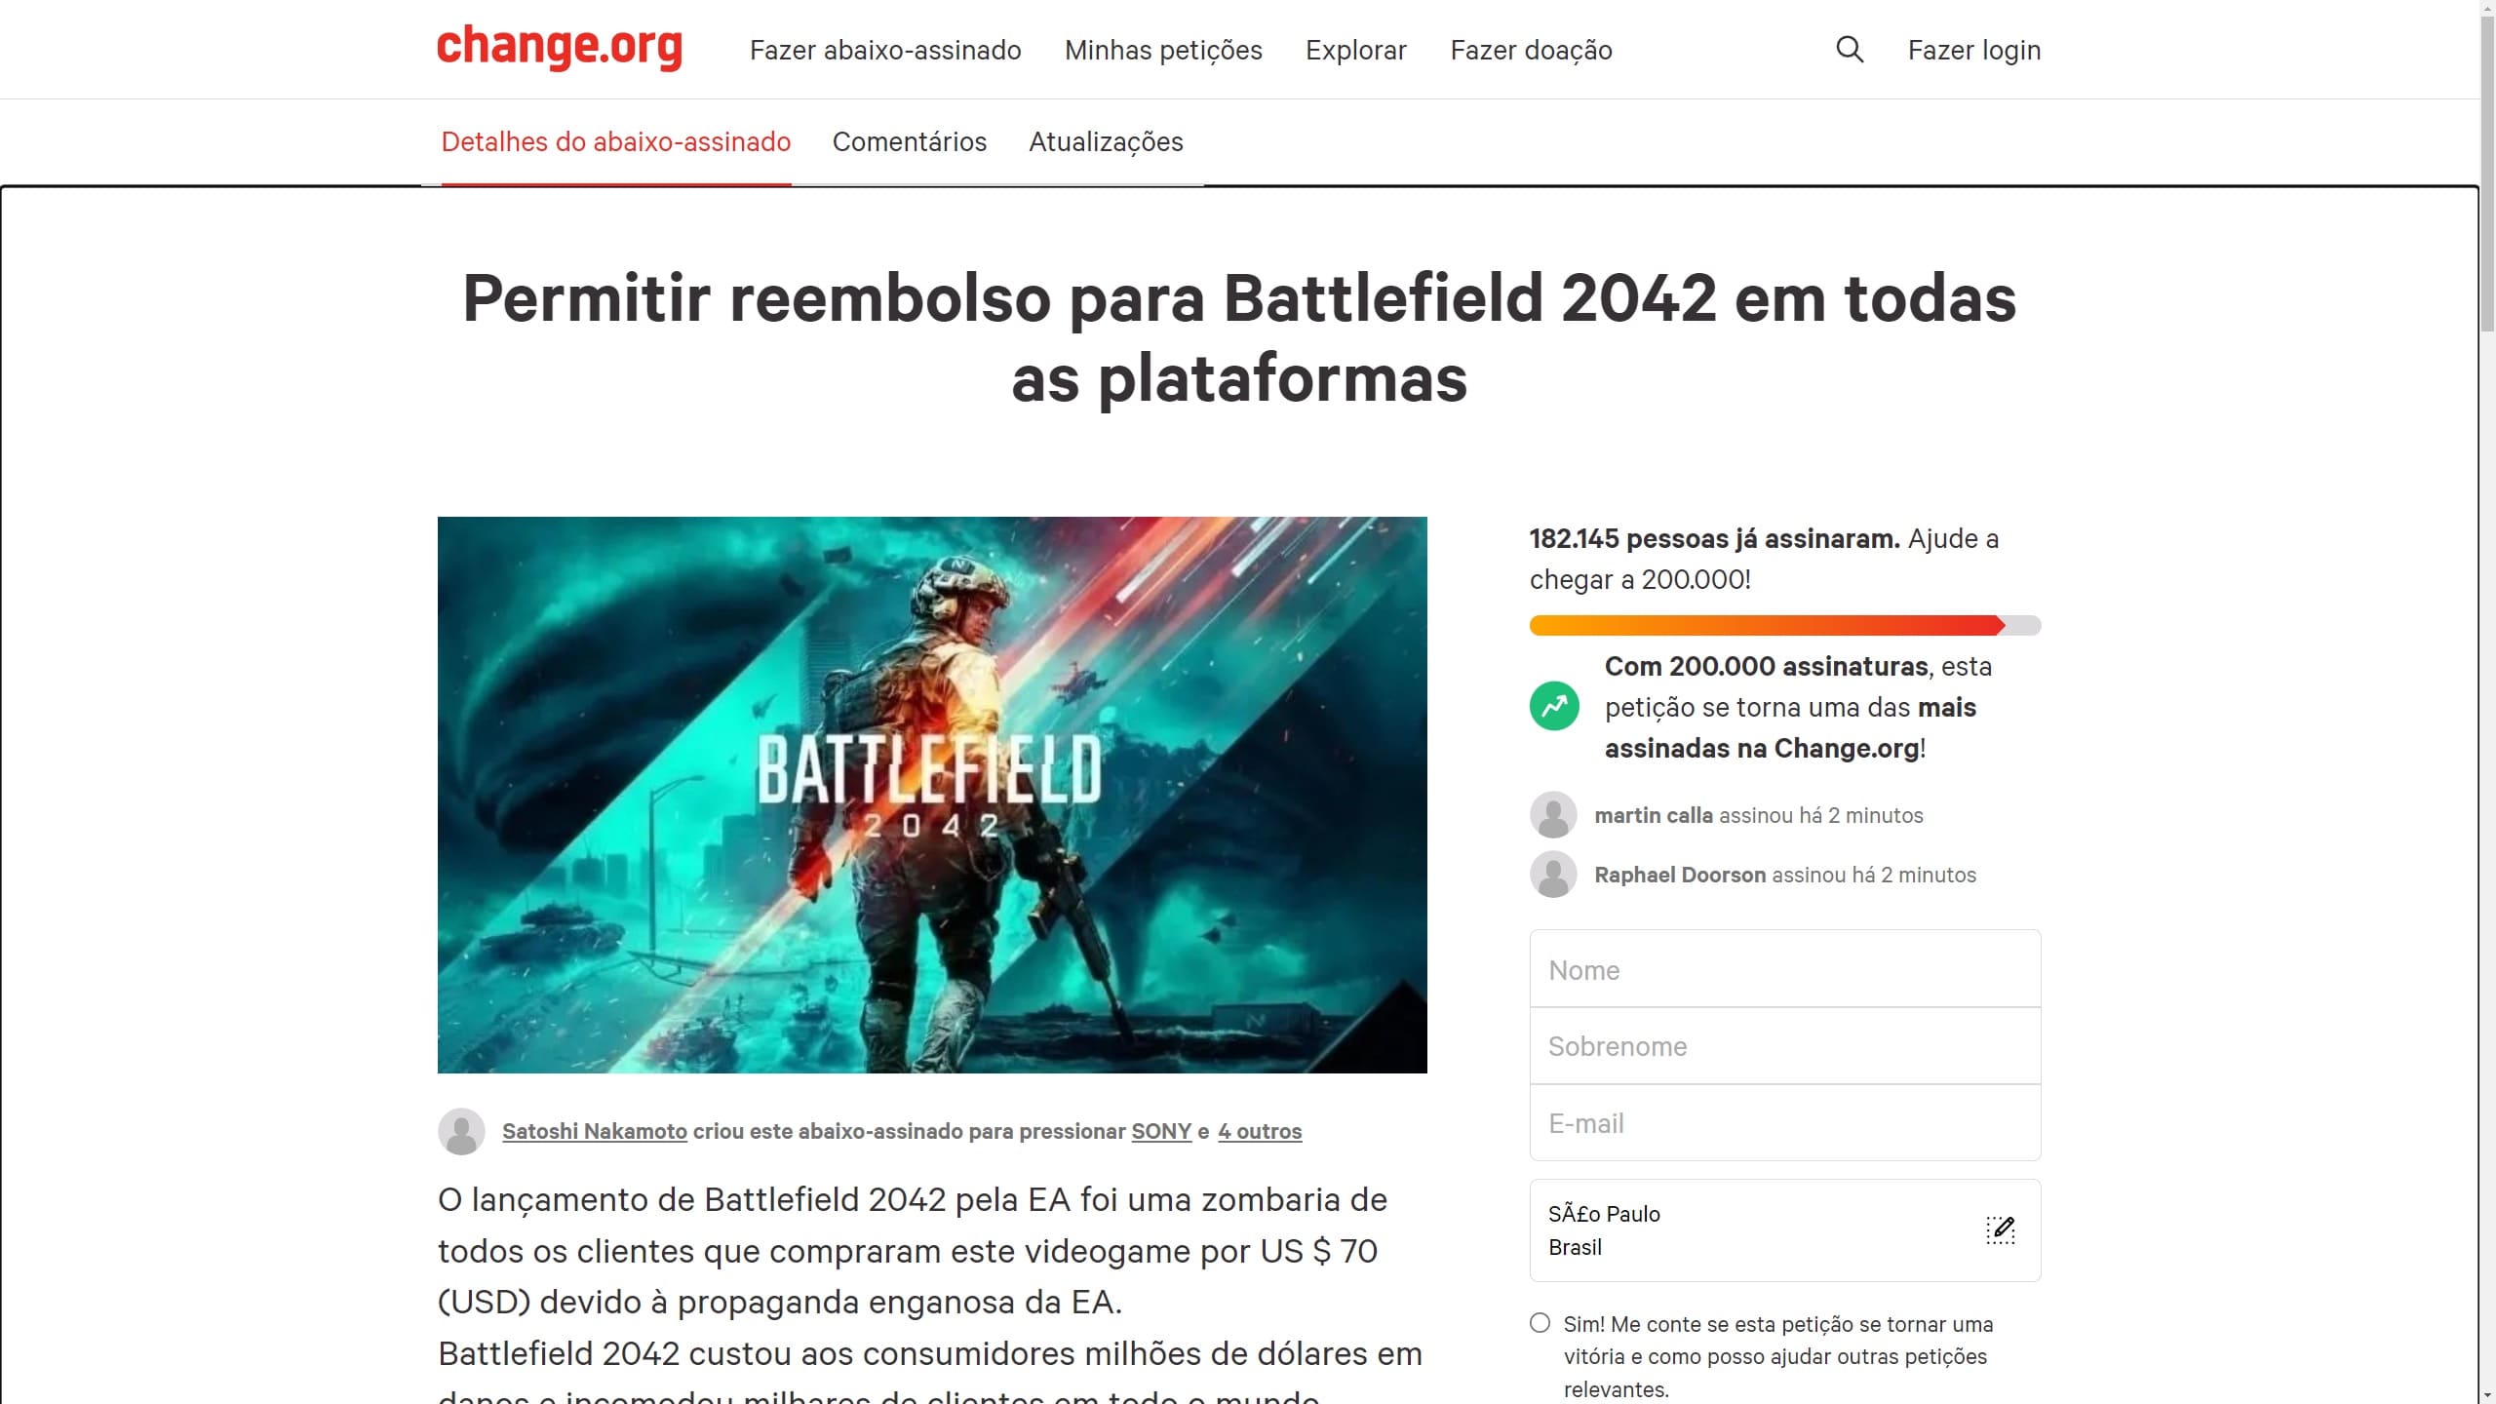Click the Fazer doação navigation icon

click(x=1531, y=48)
